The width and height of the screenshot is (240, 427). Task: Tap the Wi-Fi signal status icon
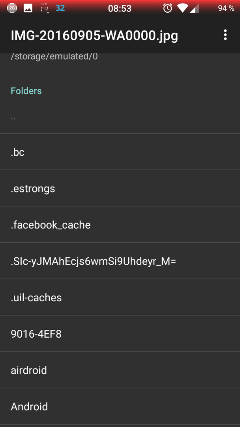182,8
